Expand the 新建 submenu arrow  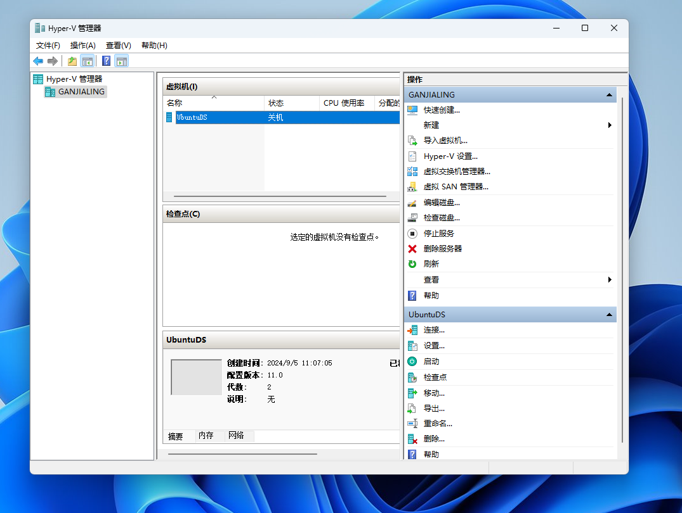(610, 125)
